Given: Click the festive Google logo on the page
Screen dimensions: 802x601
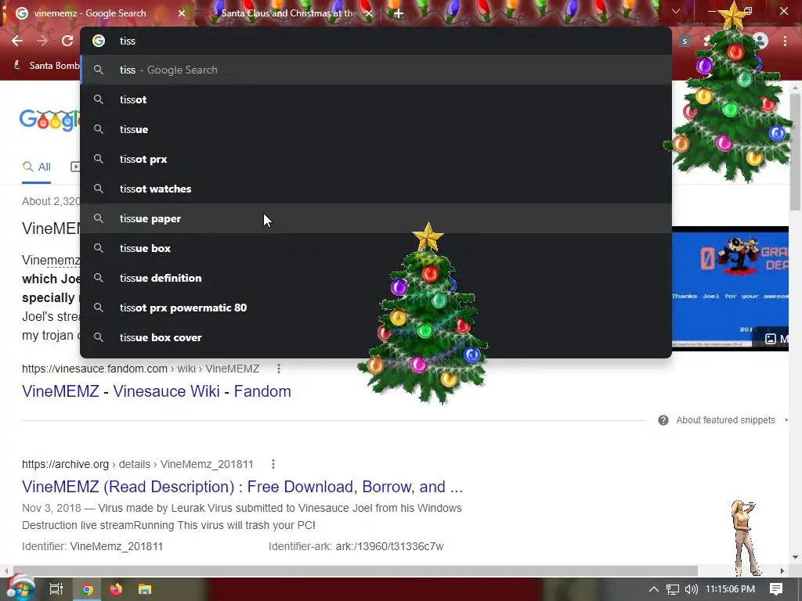Looking at the screenshot, I should coord(49,120).
